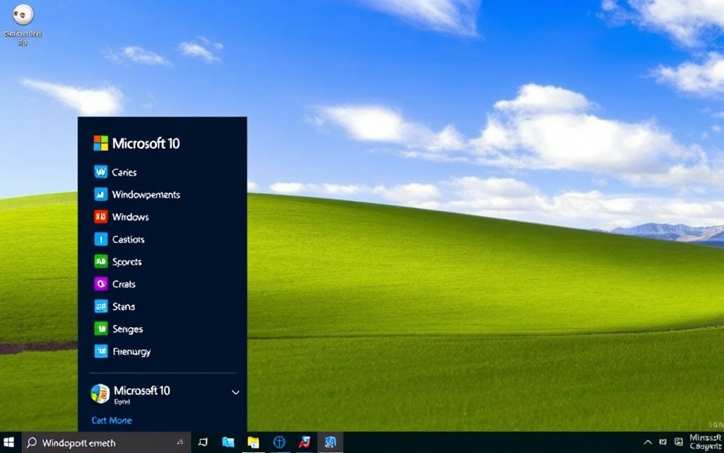This screenshot has height=453, width=724.
Task: Open the yellow File Explorer folder on the taskbar
Action: click(253, 442)
